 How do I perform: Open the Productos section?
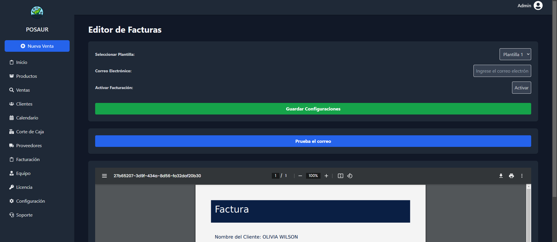click(x=37, y=76)
